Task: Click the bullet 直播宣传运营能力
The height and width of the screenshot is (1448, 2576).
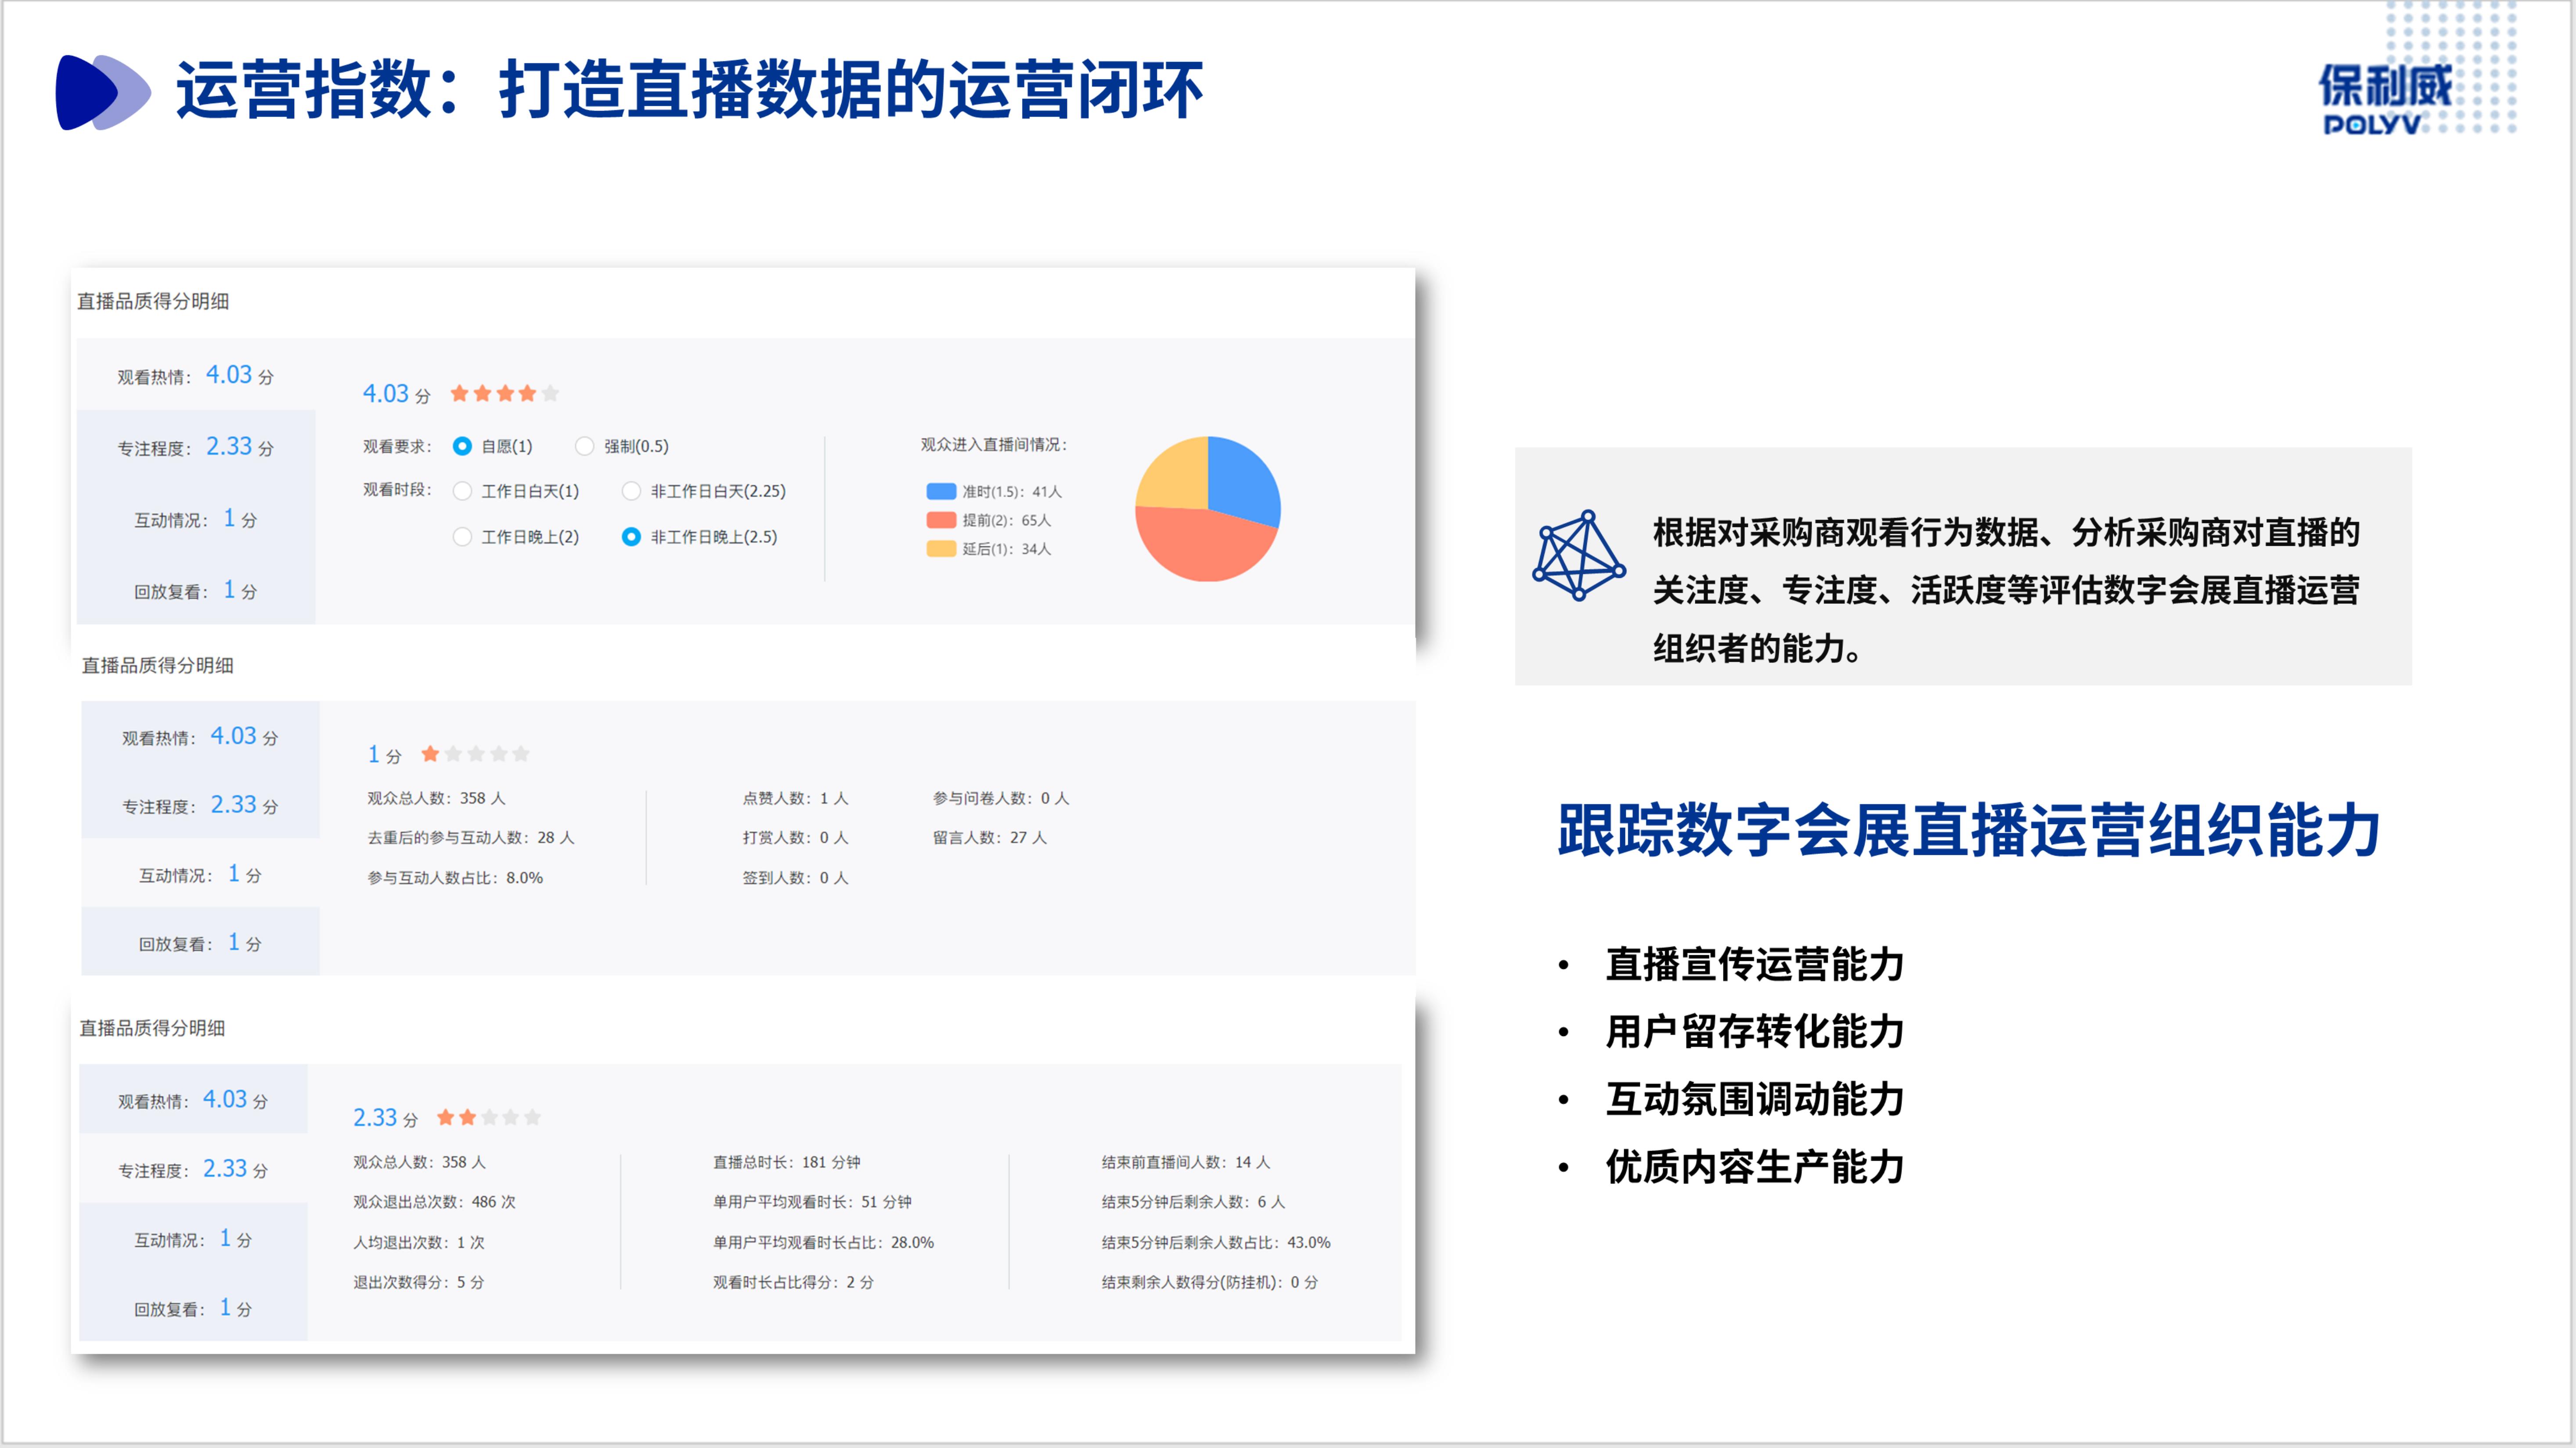Action: [x=1754, y=964]
